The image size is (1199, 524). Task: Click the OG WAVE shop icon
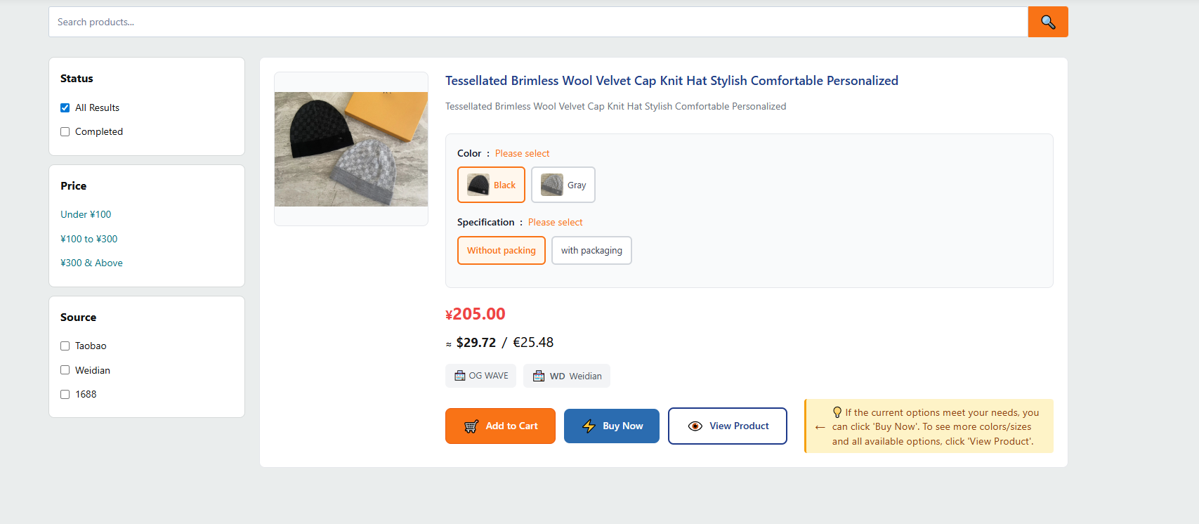pyautogui.click(x=460, y=376)
